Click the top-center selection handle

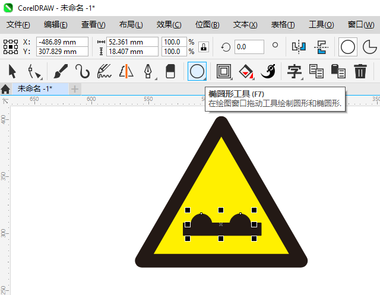221,210
